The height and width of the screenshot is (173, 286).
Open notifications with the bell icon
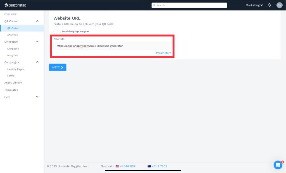point(269,5)
